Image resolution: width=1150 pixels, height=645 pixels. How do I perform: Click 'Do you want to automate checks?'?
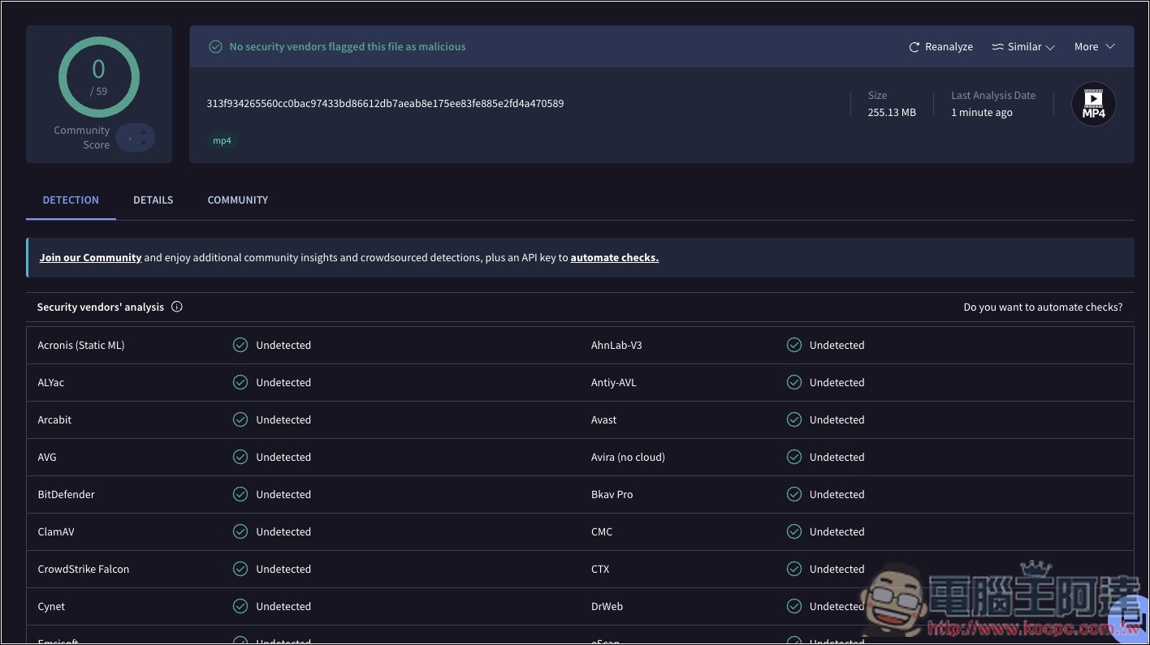point(1043,307)
